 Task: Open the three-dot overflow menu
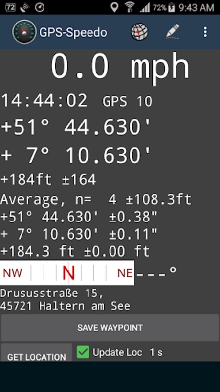click(x=205, y=32)
